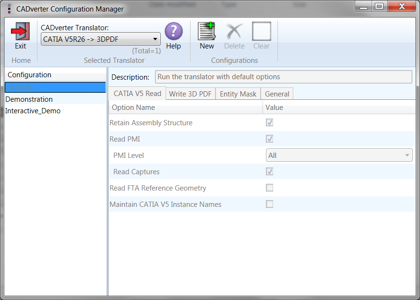Toggle the Read PMI checkbox
This screenshot has width=420, height=300.
269,139
